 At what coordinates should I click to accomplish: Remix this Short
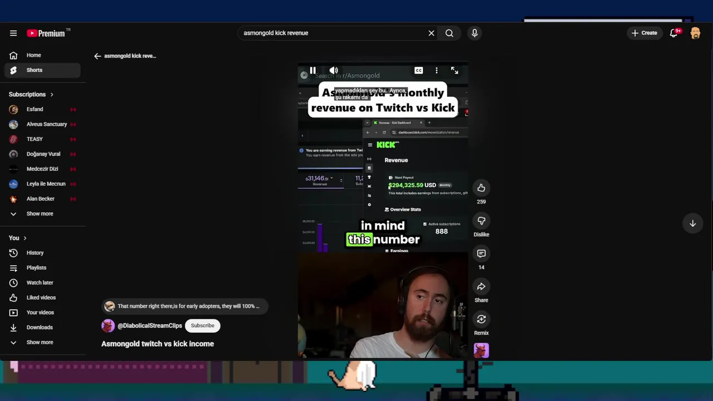tap(481, 320)
